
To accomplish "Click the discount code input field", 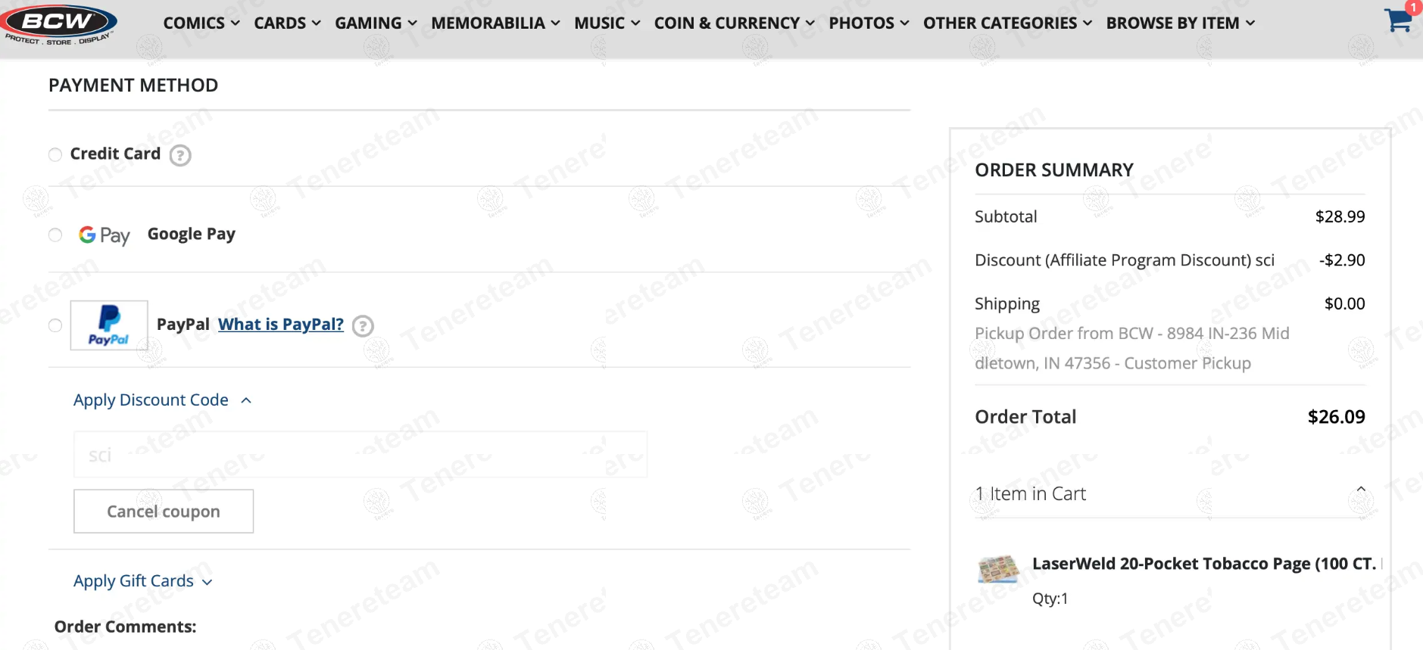I will [x=360, y=455].
